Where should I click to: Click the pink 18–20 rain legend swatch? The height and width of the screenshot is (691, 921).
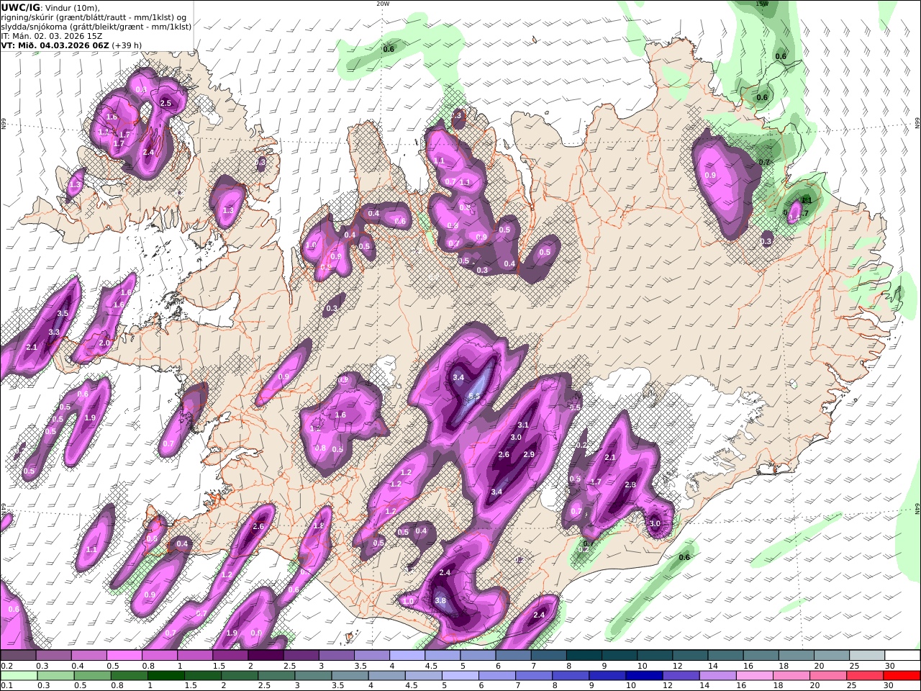pos(791,676)
